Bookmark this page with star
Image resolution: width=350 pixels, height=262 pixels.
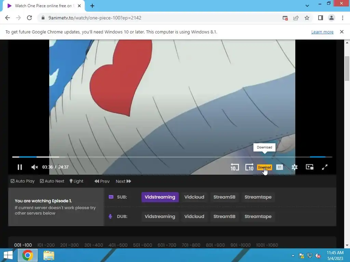pyautogui.click(x=307, y=18)
